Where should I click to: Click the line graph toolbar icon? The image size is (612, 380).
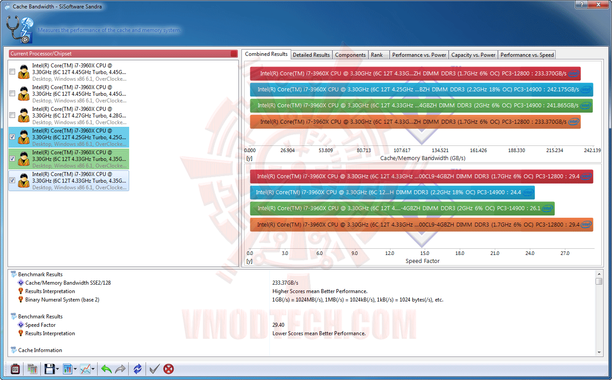pyautogui.click(x=86, y=368)
